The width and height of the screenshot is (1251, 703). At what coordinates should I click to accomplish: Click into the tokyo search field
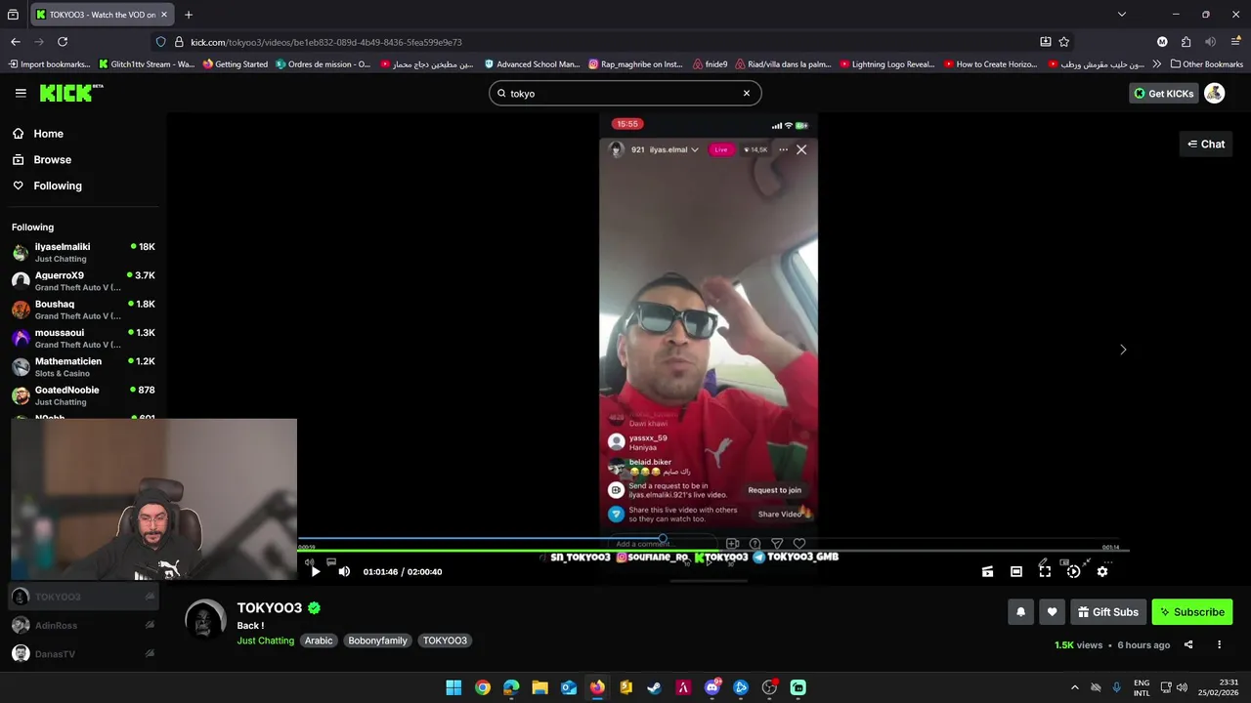tap(624, 94)
